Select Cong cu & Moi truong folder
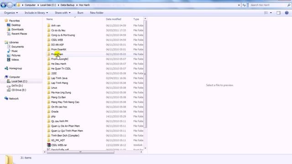Image resolution: width=292 pixels, height=164 pixels. (x=63, y=35)
